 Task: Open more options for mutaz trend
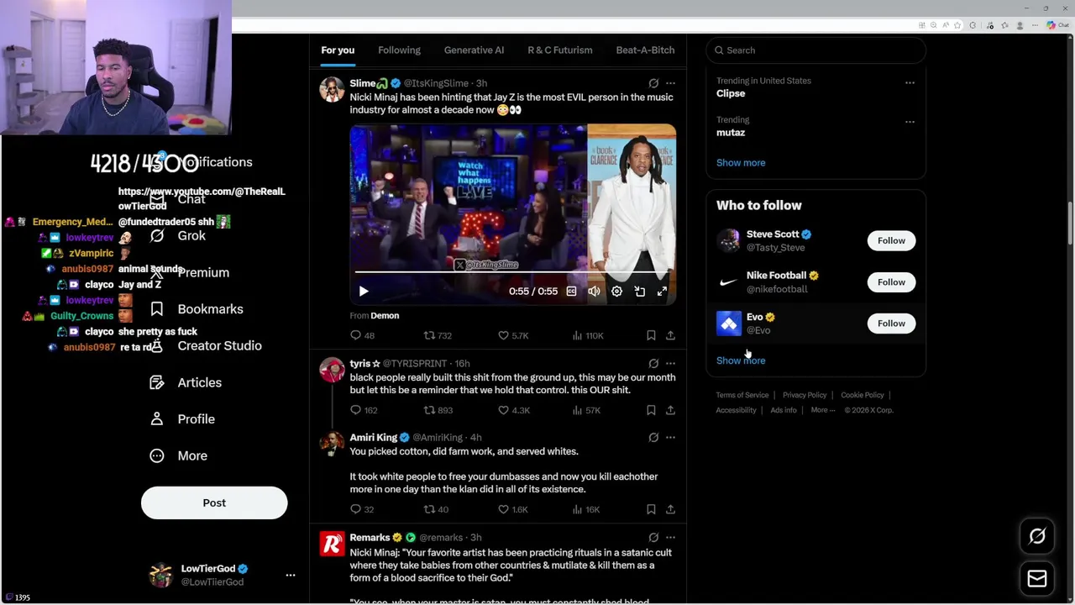click(x=910, y=122)
